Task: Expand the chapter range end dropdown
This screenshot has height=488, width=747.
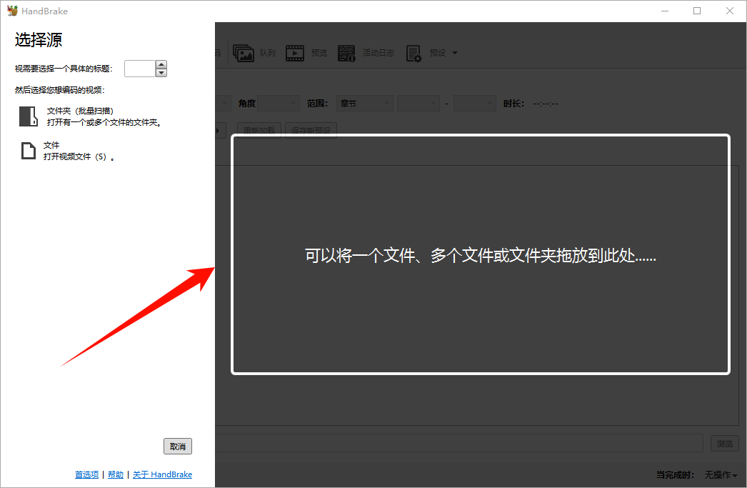Action: click(x=475, y=103)
